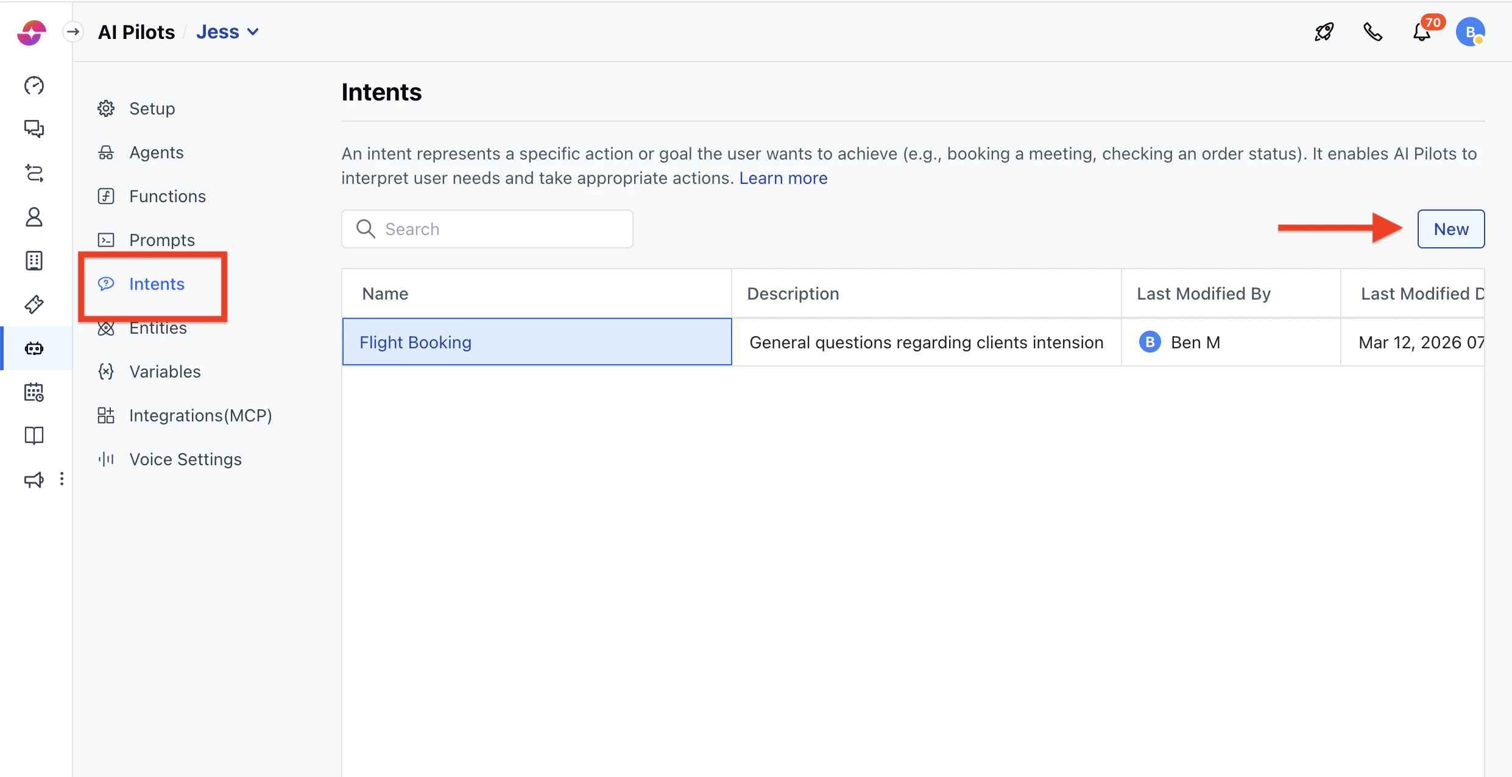Click the dashboard gauge sidebar icon
The image size is (1512, 777).
(34, 86)
